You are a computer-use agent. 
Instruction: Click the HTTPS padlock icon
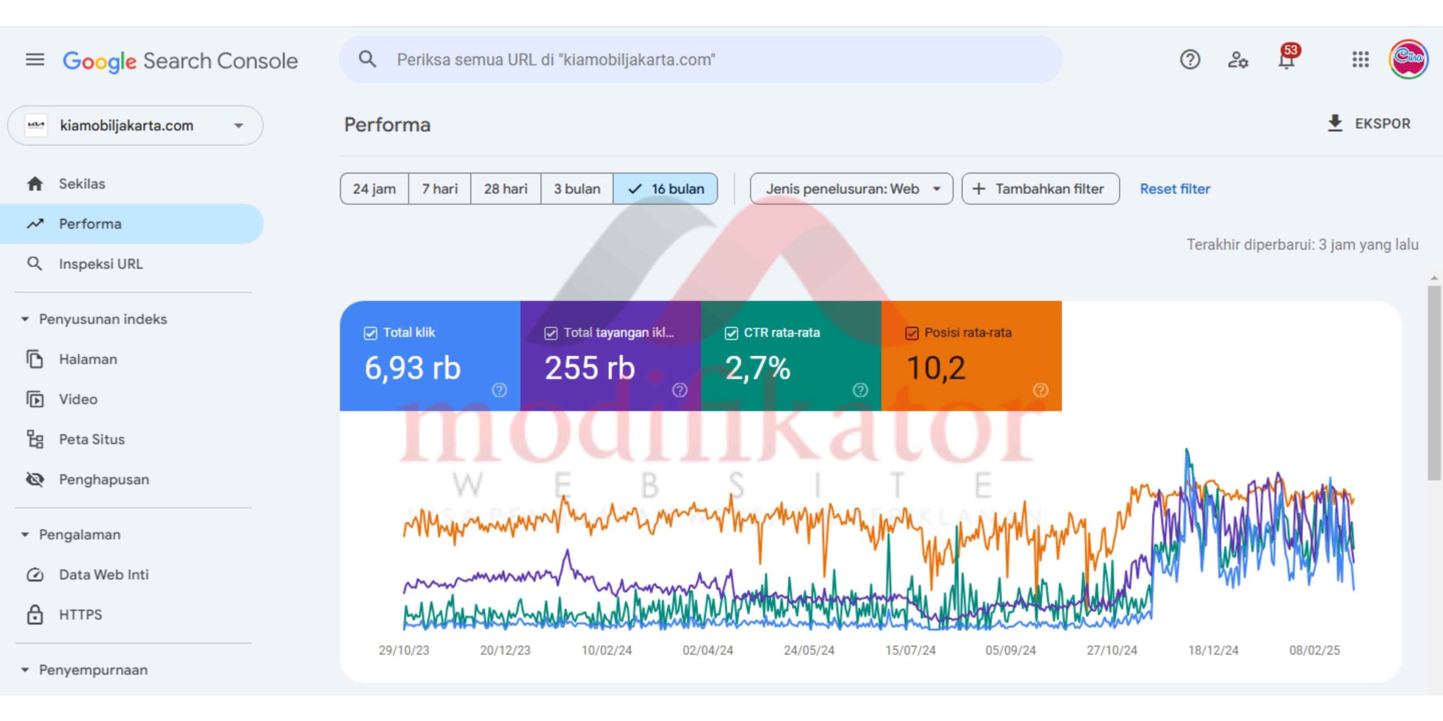[x=35, y=615]
